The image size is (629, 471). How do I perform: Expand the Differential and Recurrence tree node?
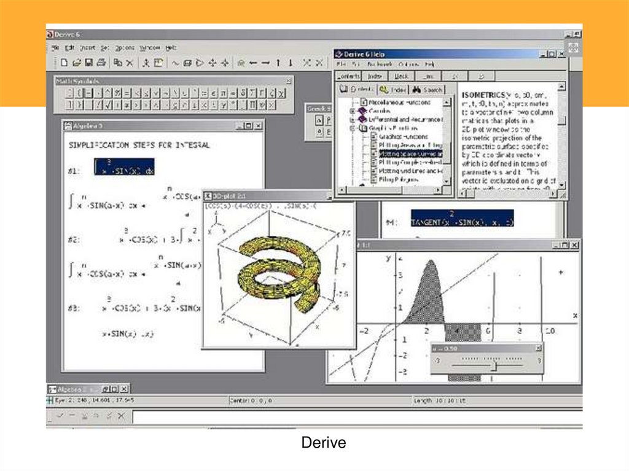coord(353,120)
